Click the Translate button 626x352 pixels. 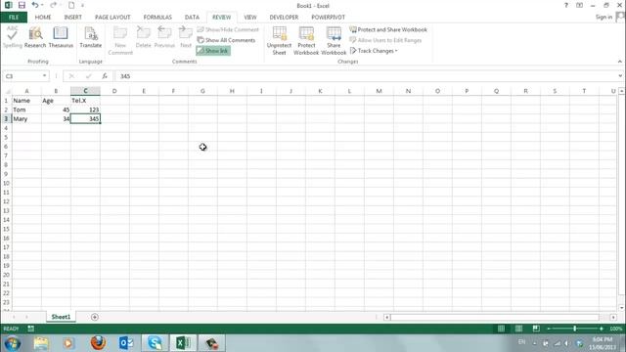(x=91, y=37)
